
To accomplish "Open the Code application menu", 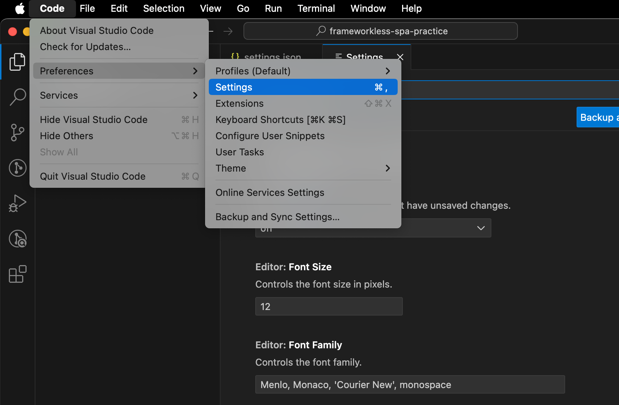I will click(52, 8).
